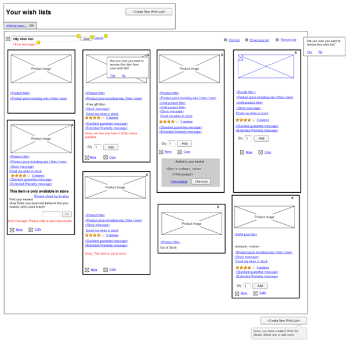Choose No in the remove item confirmation
The height and width of the screenshot is (342, 348).
click(x=125, y=75)
